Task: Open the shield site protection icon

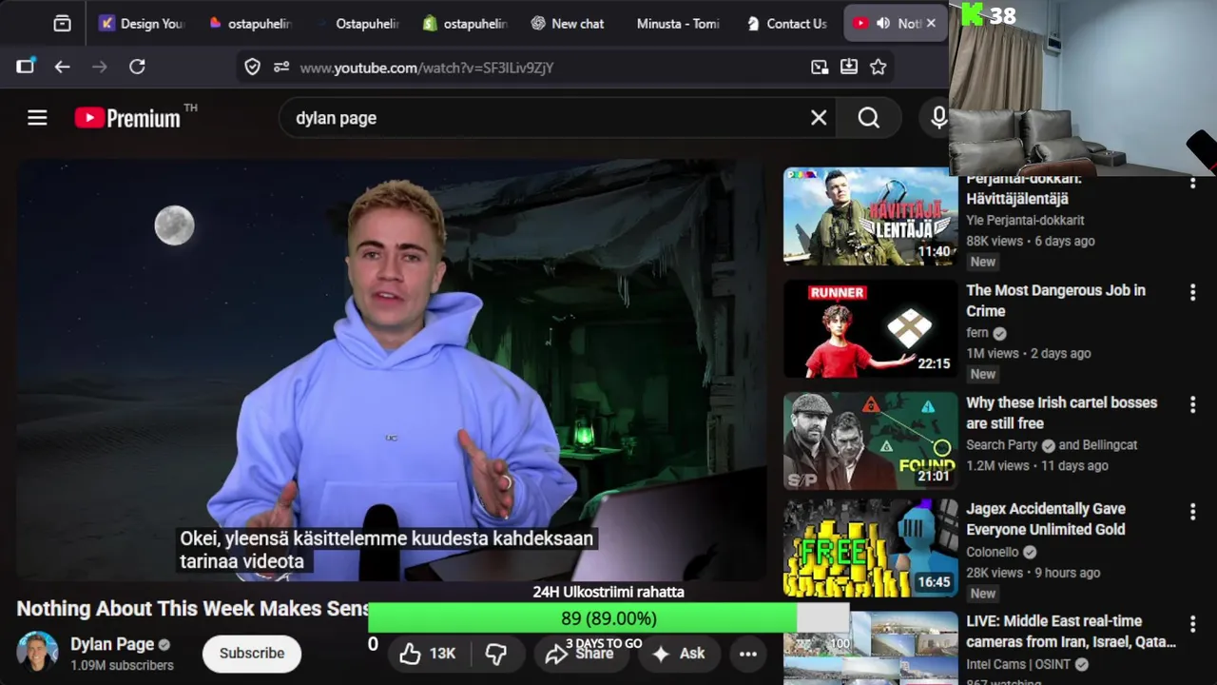Action: [x=252, y=68]
